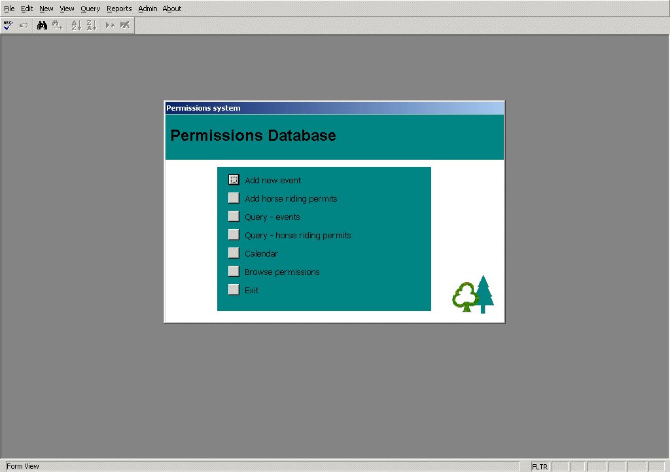Click the 'Exit' label text
This screenshot has height=472, width=670.
(x=251, y=291)
